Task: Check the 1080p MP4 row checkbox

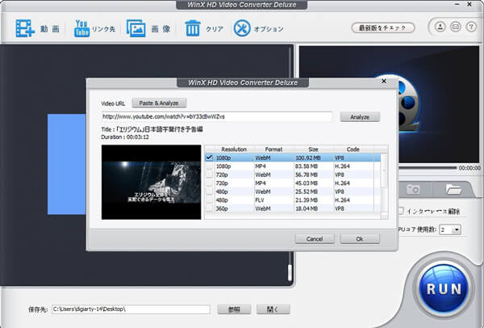Action: pyautogui.click(x=210, y=166)
